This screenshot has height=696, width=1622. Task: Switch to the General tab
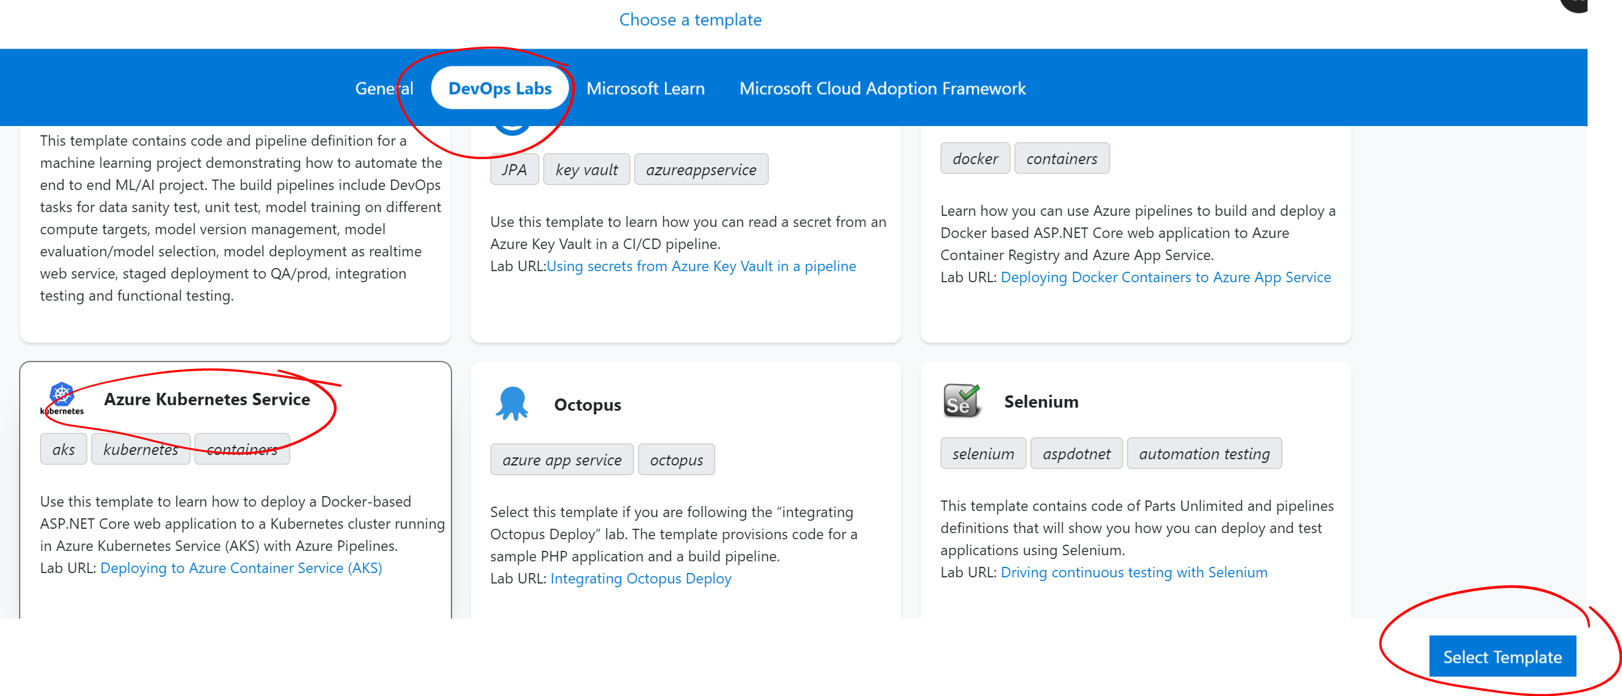(384, 88)
